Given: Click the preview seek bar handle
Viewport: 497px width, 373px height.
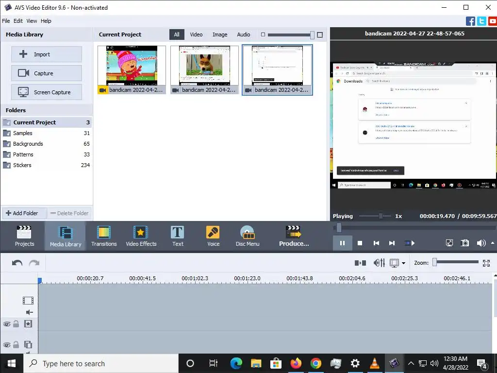Looking at the screenshot, I should (x=339, y=227).
